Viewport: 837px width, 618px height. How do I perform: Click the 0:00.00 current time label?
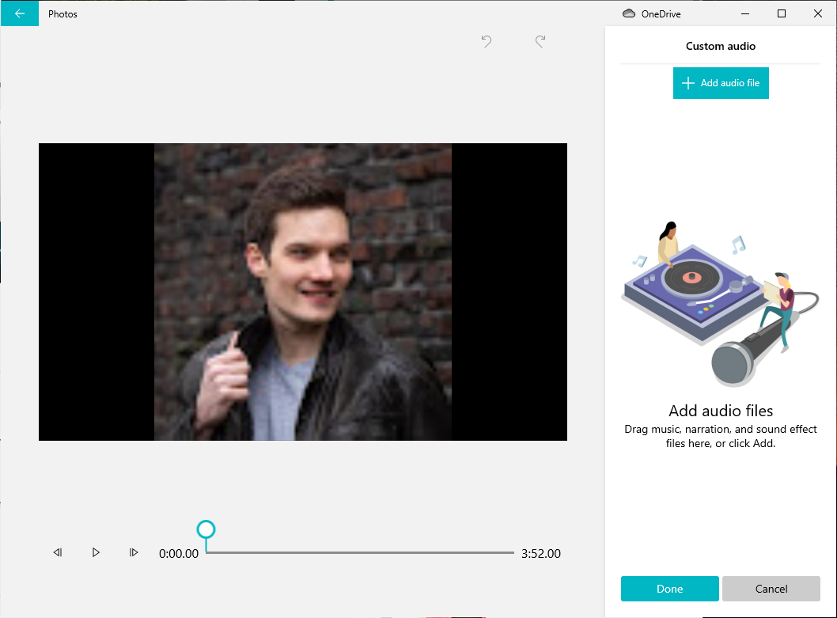tap(179, 554)
